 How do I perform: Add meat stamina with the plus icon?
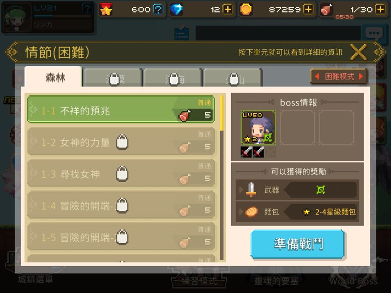click(x=380, y=9)
